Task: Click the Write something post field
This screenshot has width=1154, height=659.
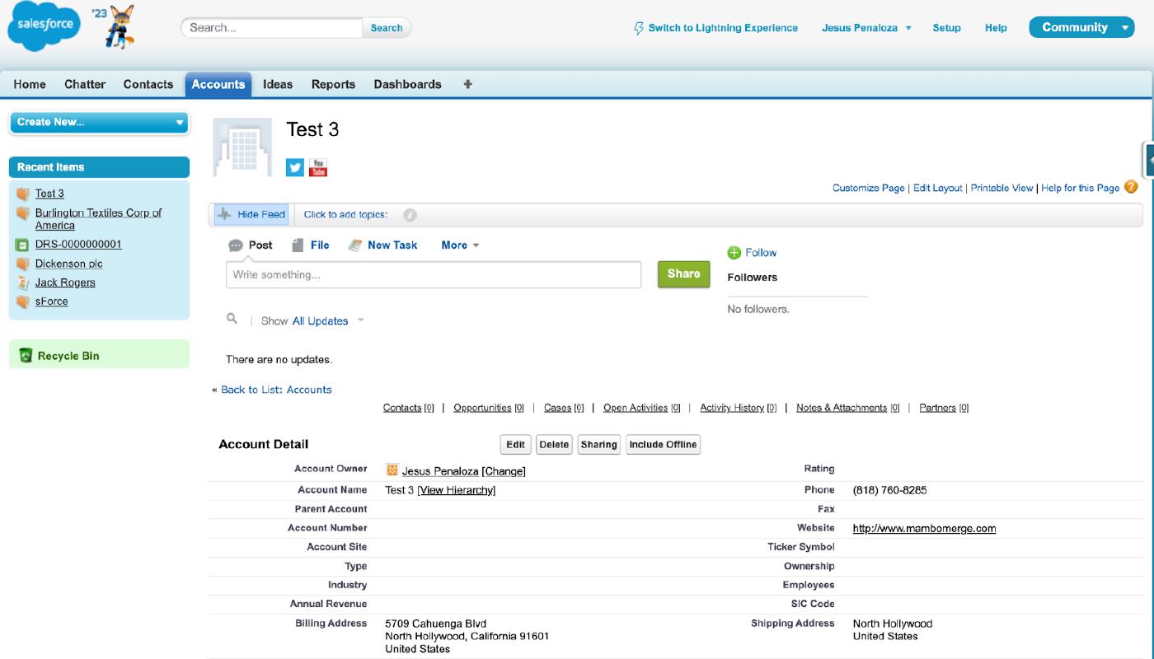Action: point(433,274)
